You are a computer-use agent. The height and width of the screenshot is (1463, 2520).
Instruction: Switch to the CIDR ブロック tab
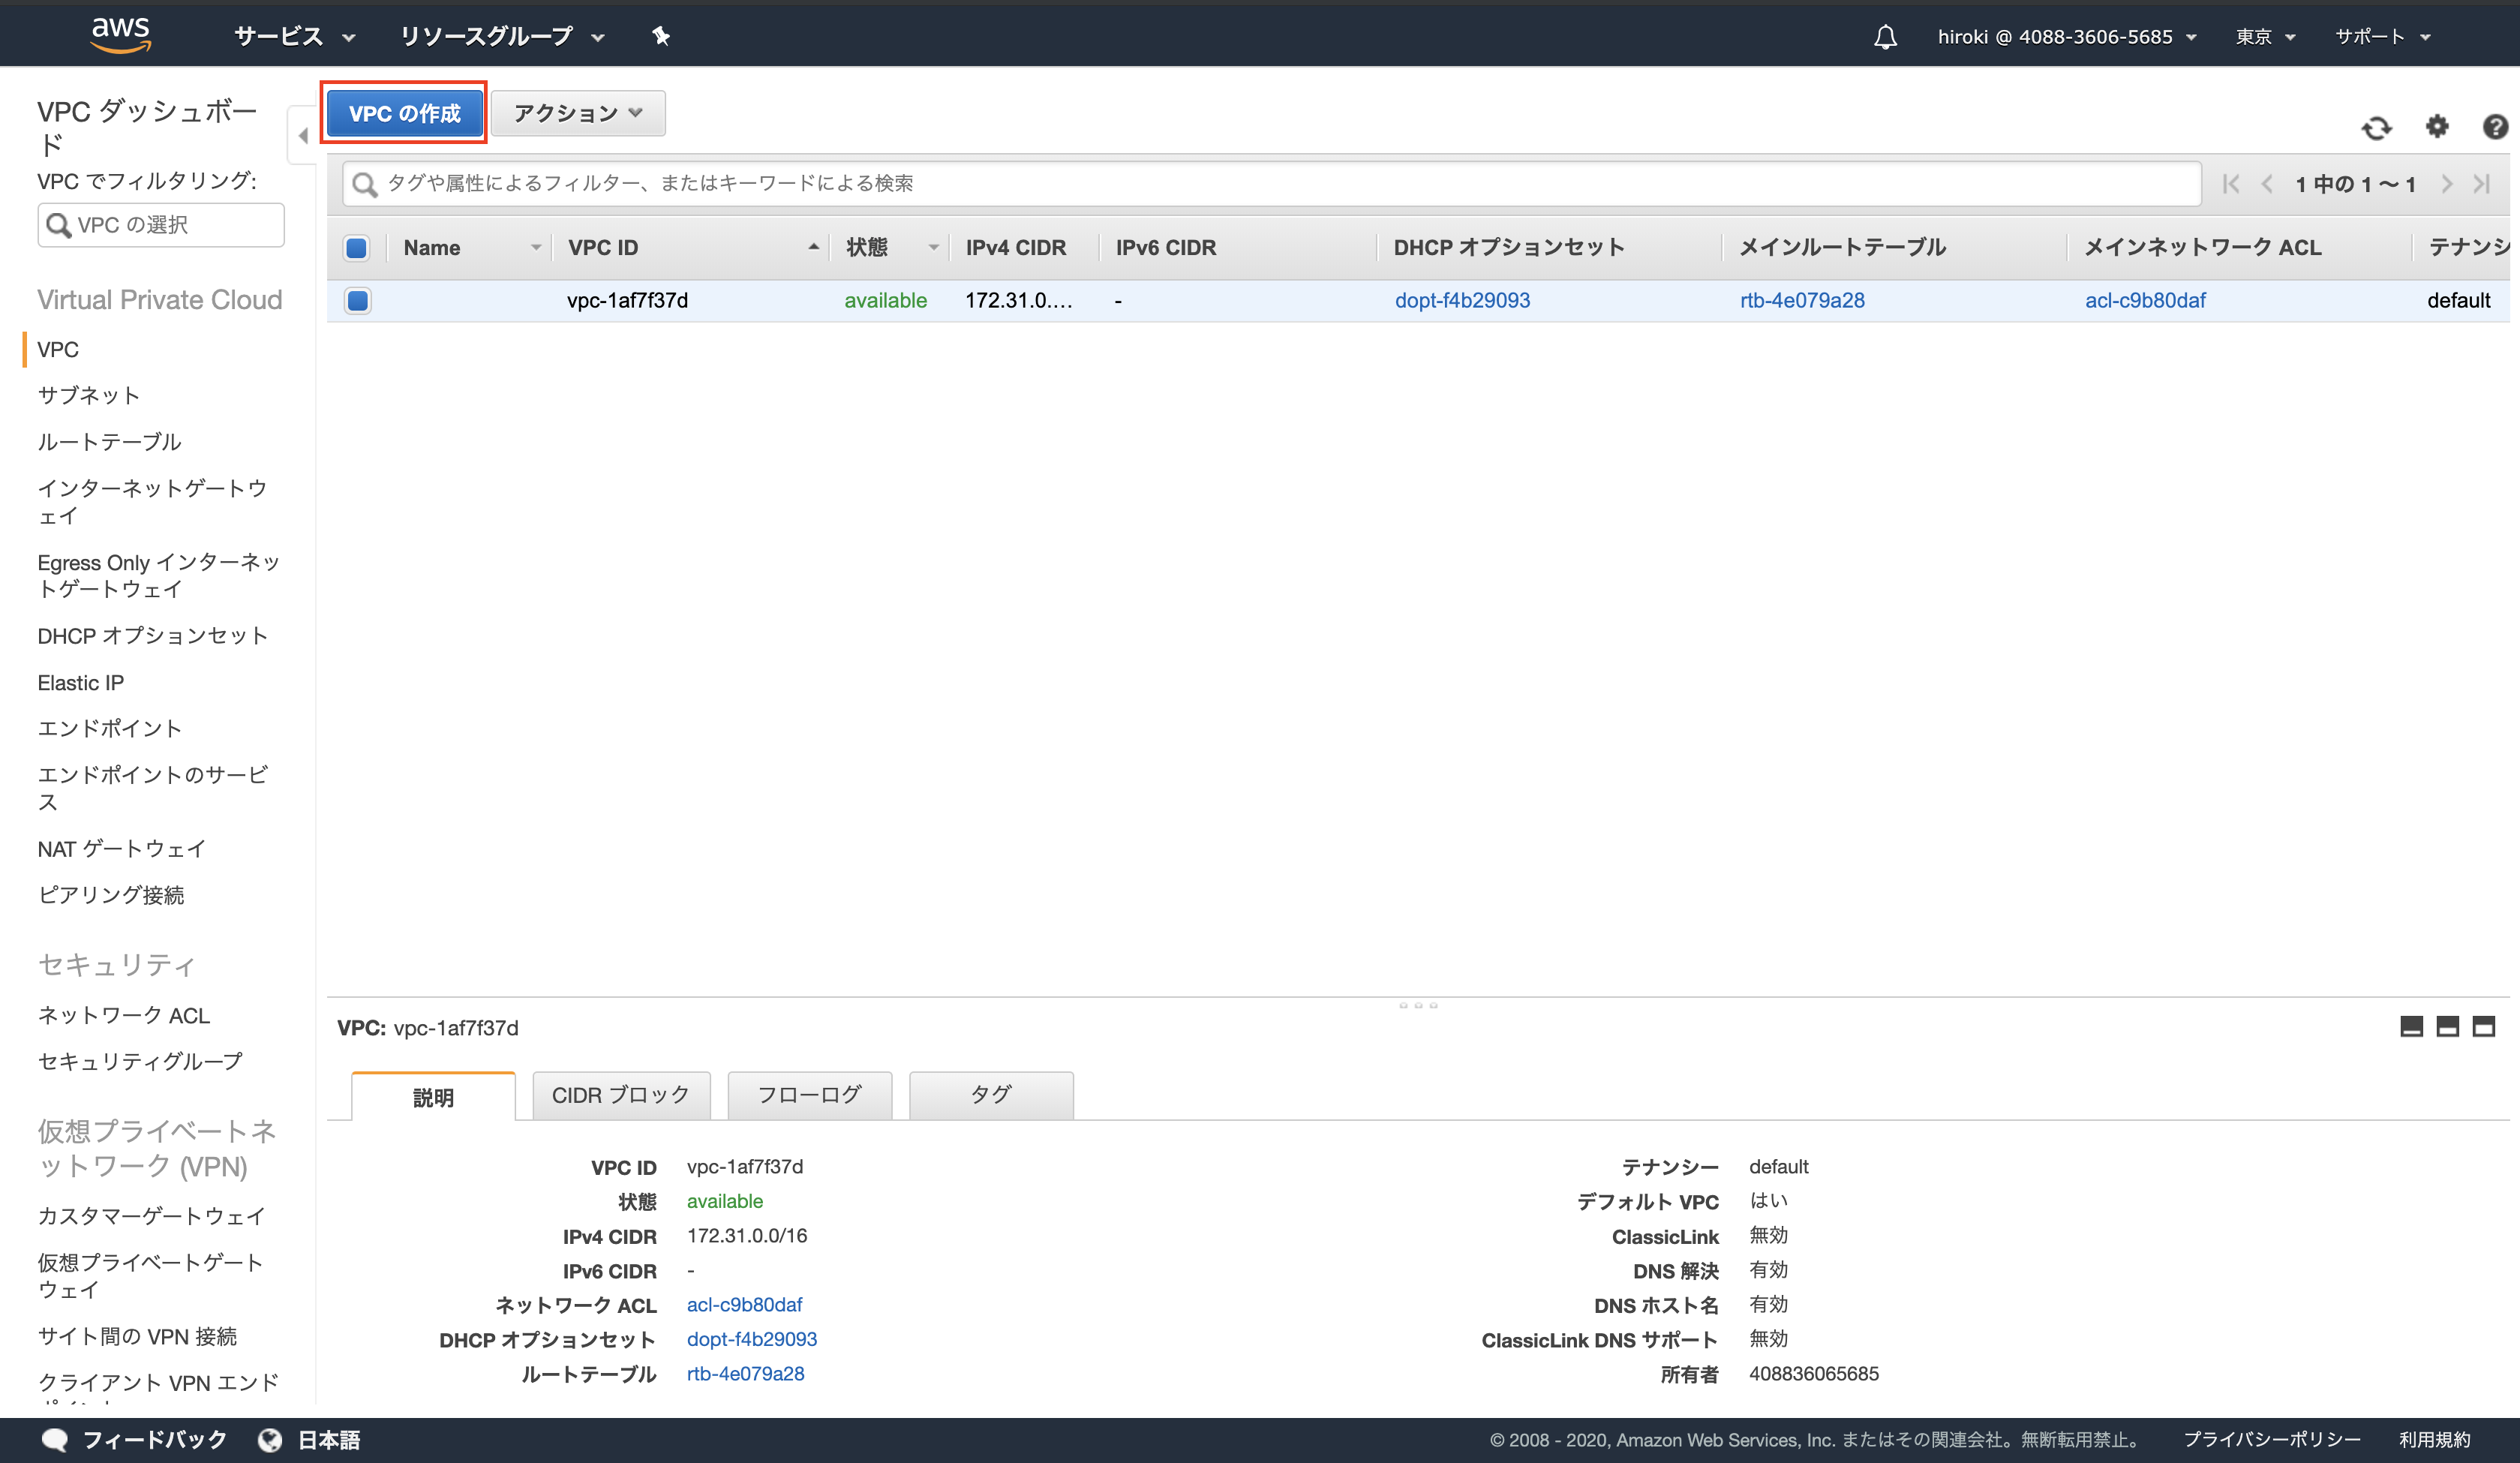pos(620,1094)
